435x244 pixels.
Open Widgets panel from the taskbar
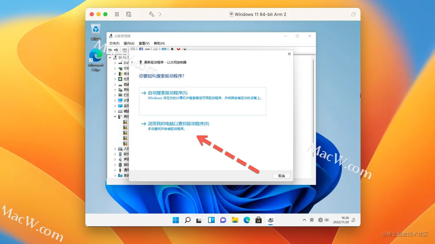pos(211,220)
